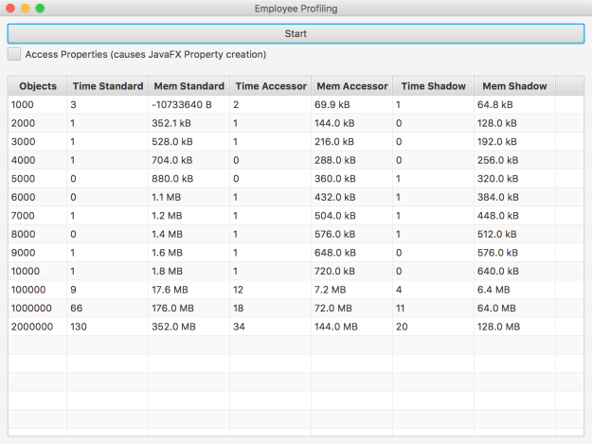The height and width of the screenshot is (444, 592).
Task: Select the 7000 objects cell
Action: tap(37, 216)
